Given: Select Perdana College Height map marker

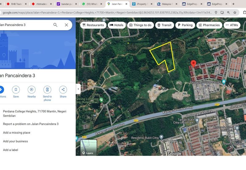Looking at the screenshot, I should pyautogui.click(x=224, y=82).
